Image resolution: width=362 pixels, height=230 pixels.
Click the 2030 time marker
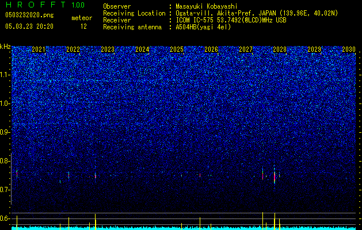pos(349,49)
